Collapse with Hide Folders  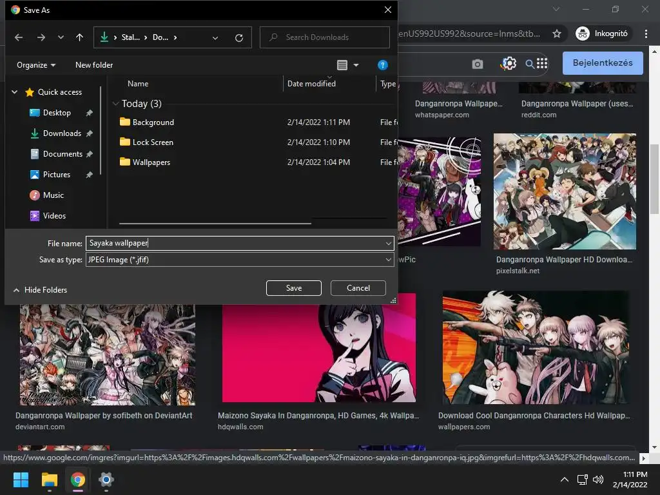click(x=41, y=290)
